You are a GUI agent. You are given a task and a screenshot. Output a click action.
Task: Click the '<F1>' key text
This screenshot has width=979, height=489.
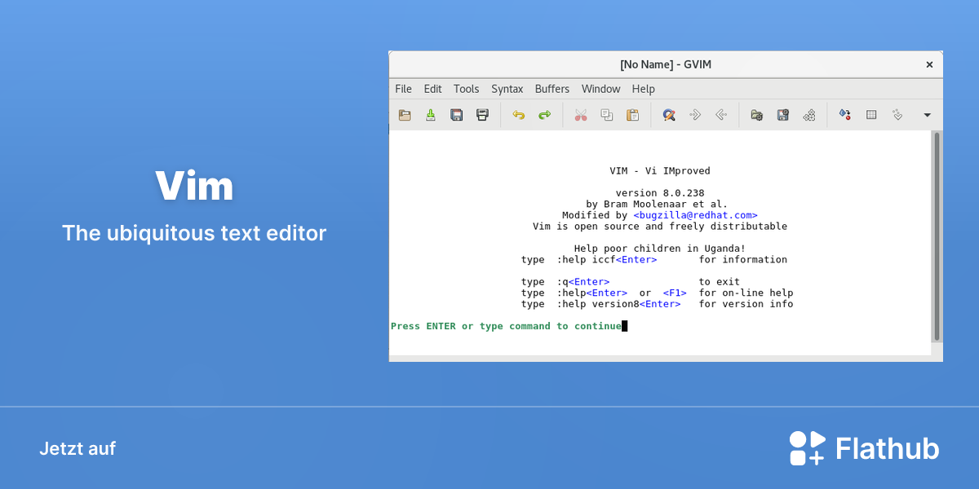[675, 293]
